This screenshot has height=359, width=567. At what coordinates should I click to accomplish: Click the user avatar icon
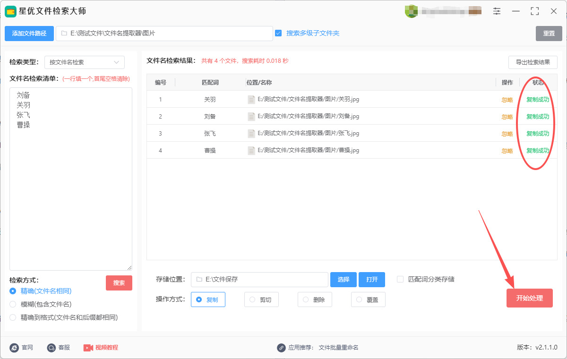pos(411,11)
